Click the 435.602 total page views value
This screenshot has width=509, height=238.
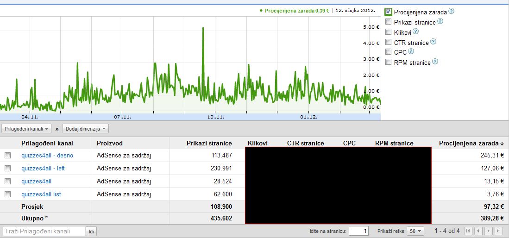[221, 219]
